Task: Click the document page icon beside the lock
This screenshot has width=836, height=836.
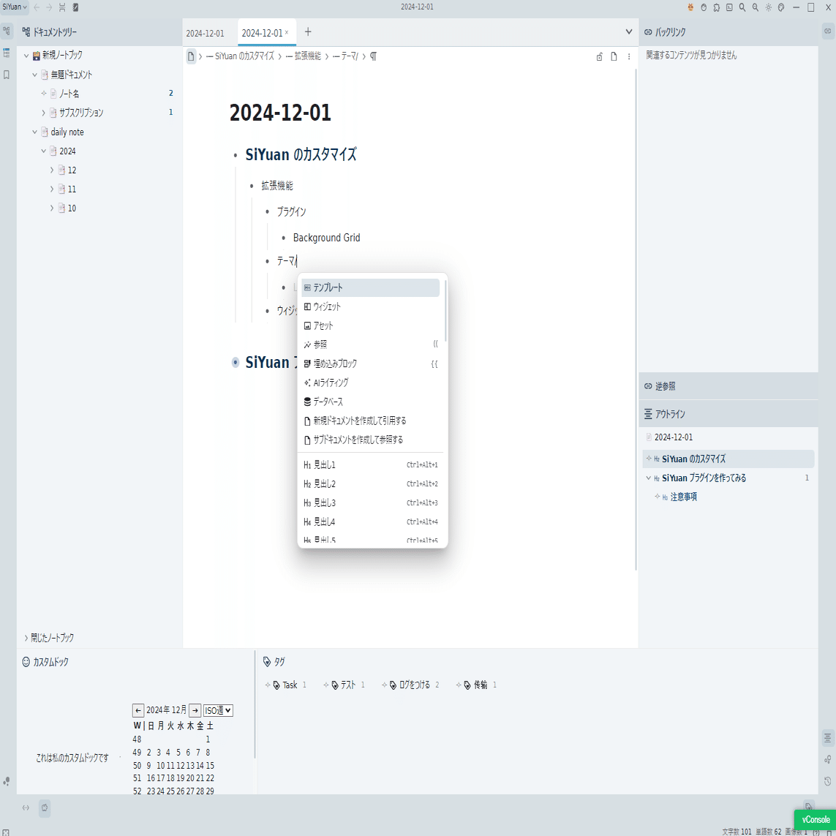Action: point(614,56)
